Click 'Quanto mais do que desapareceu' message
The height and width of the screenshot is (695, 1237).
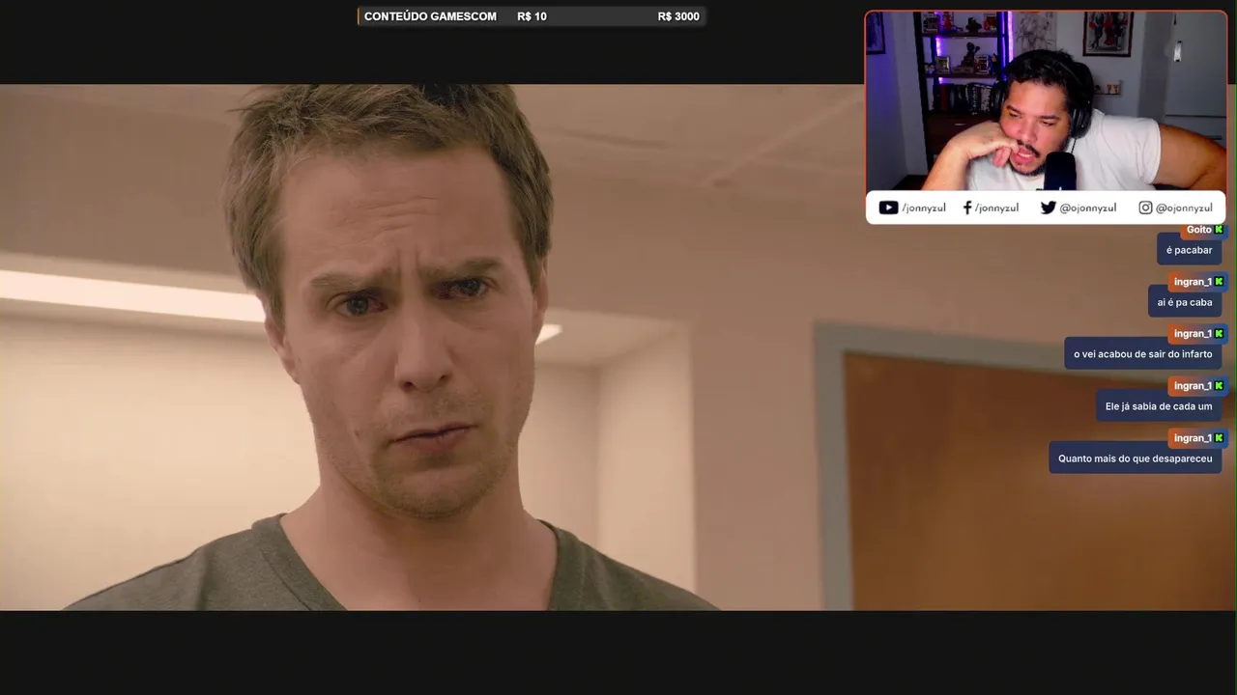pos(1135,459)
